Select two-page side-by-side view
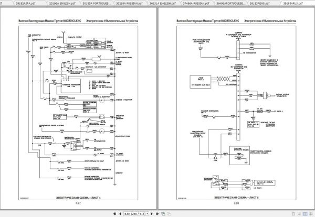 (305, 214)
